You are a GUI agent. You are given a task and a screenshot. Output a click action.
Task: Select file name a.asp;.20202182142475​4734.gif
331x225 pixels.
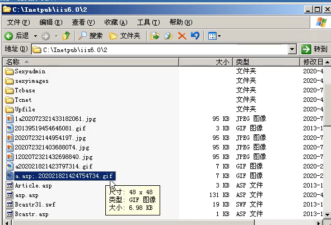pyautogui.click(x=65, y=176)
